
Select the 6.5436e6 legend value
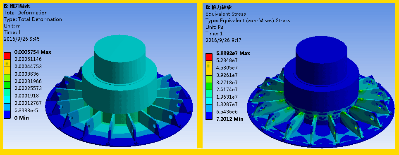coord(227,112)
